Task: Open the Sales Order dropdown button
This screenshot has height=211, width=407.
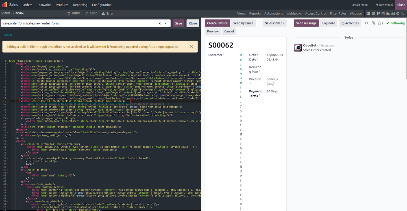Action: tap(274, 23)
